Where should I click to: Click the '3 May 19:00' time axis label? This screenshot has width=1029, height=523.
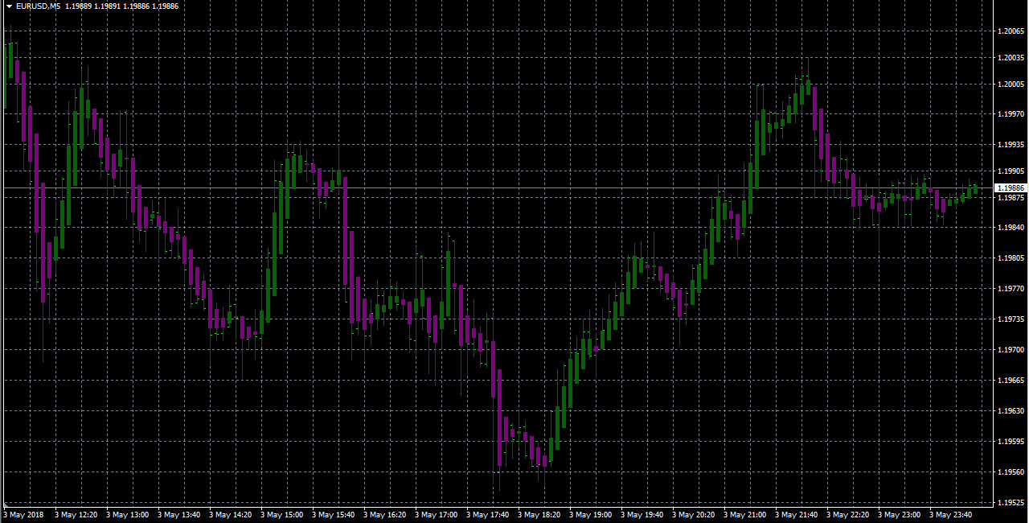[590, 514]
